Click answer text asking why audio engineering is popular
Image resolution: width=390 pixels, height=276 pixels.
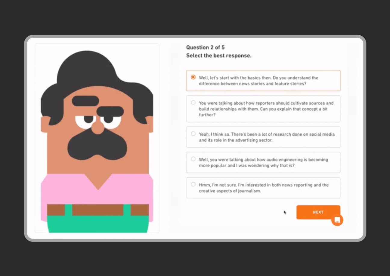263,163
